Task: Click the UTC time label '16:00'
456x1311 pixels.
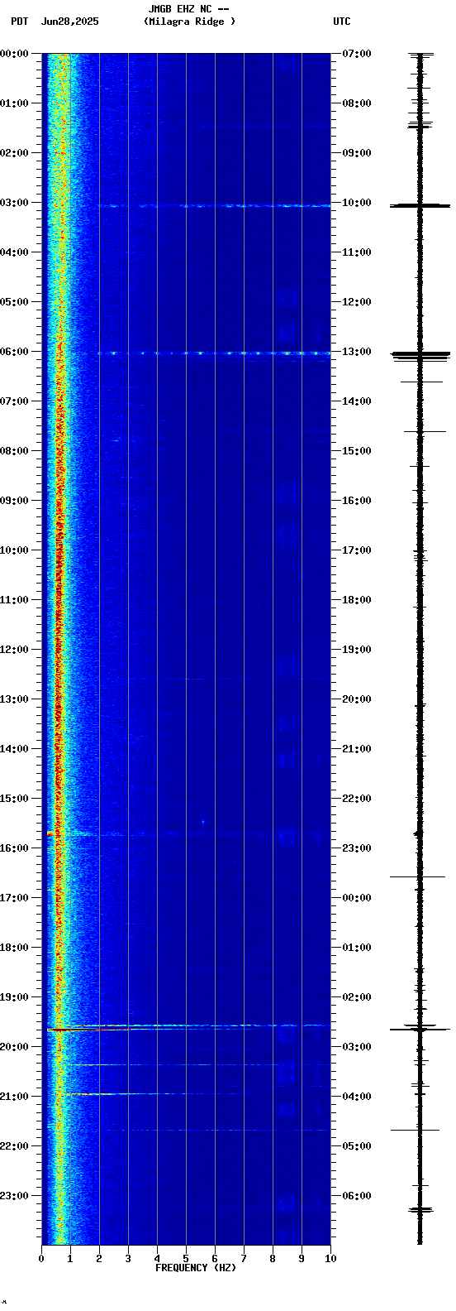Action: (x=357, y=501)
